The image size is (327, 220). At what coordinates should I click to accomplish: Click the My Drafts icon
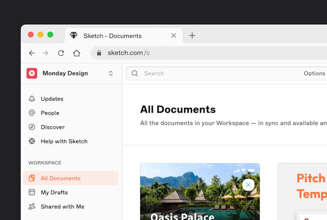(x=32, y=193)
